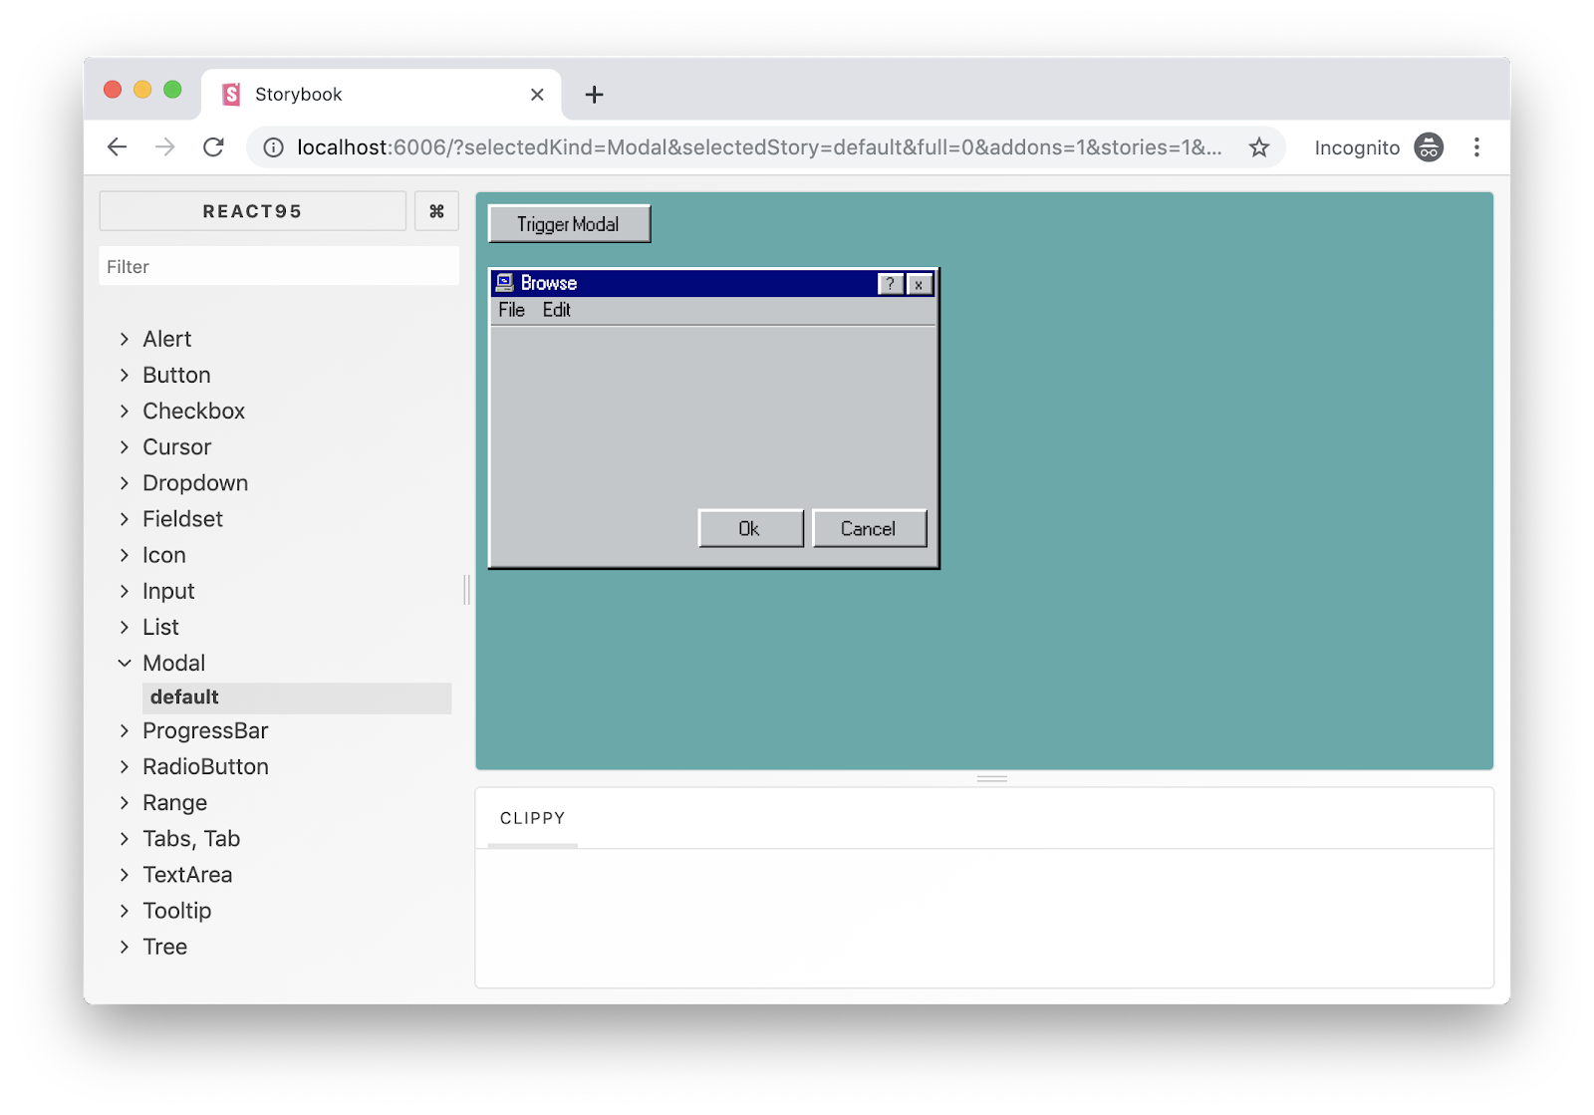Go back using the browser back arrow

[x=118, y=147]
